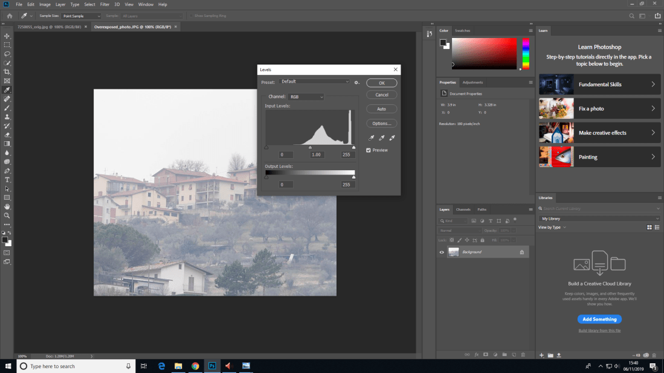Click the Auto button in Levels
This screenshot has width=664, height=373.
point(381,109)
